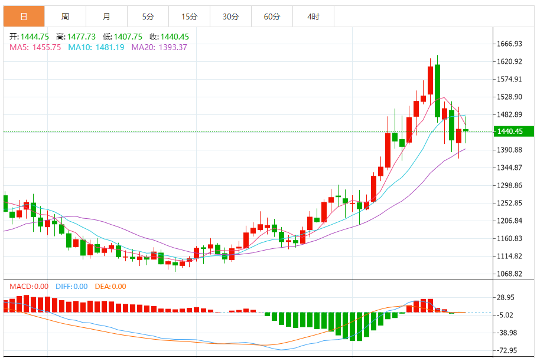The height and width of the screenshot is (358, 537).
Task: Switch to the 5分 interval tab
Action: (148, 17)
